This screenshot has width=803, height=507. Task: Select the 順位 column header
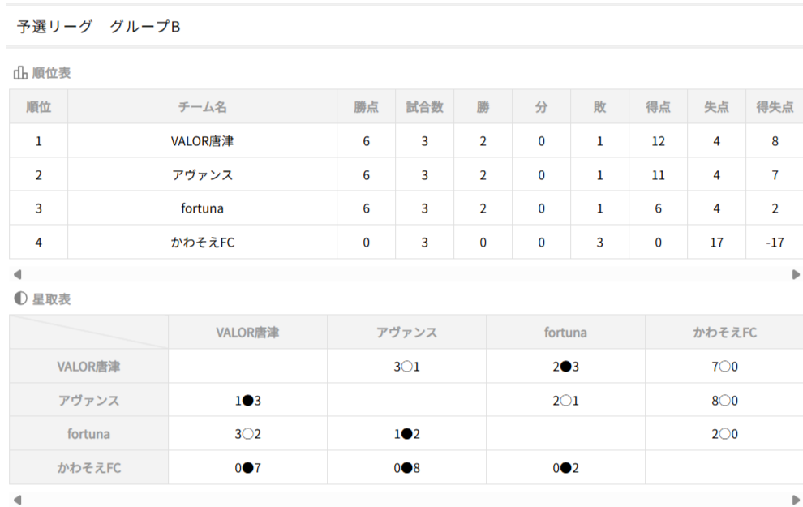pos(39,107)
